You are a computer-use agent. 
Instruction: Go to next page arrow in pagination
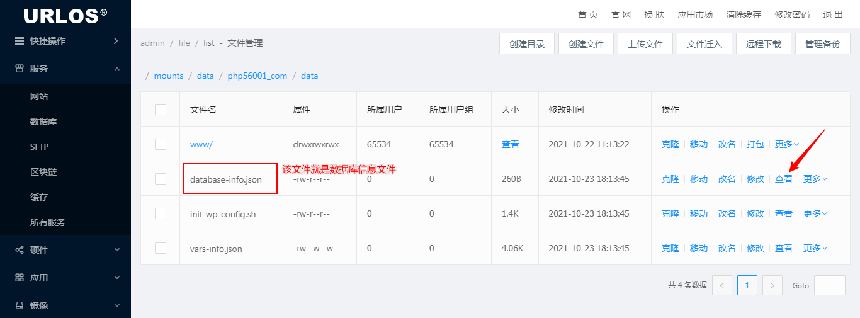pyautogui.click(x=772, y=285)
